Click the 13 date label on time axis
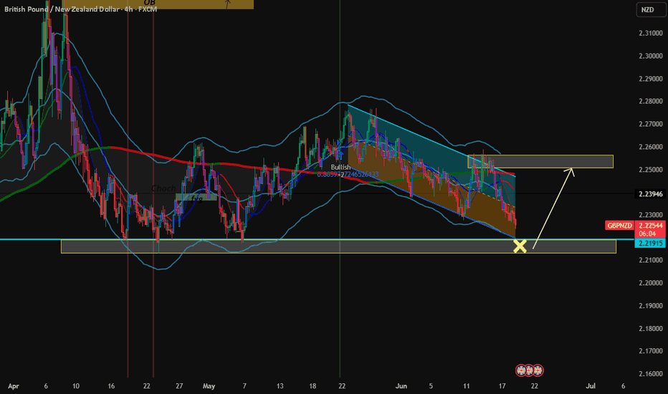 click(x=280, y=386)
